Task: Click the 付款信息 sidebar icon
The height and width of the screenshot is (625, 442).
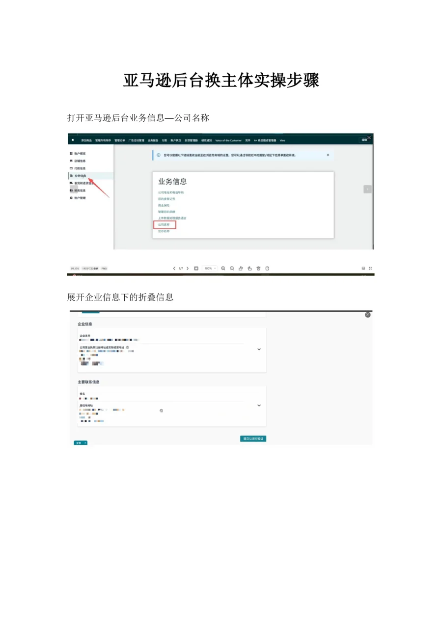Action: [71, 168]
